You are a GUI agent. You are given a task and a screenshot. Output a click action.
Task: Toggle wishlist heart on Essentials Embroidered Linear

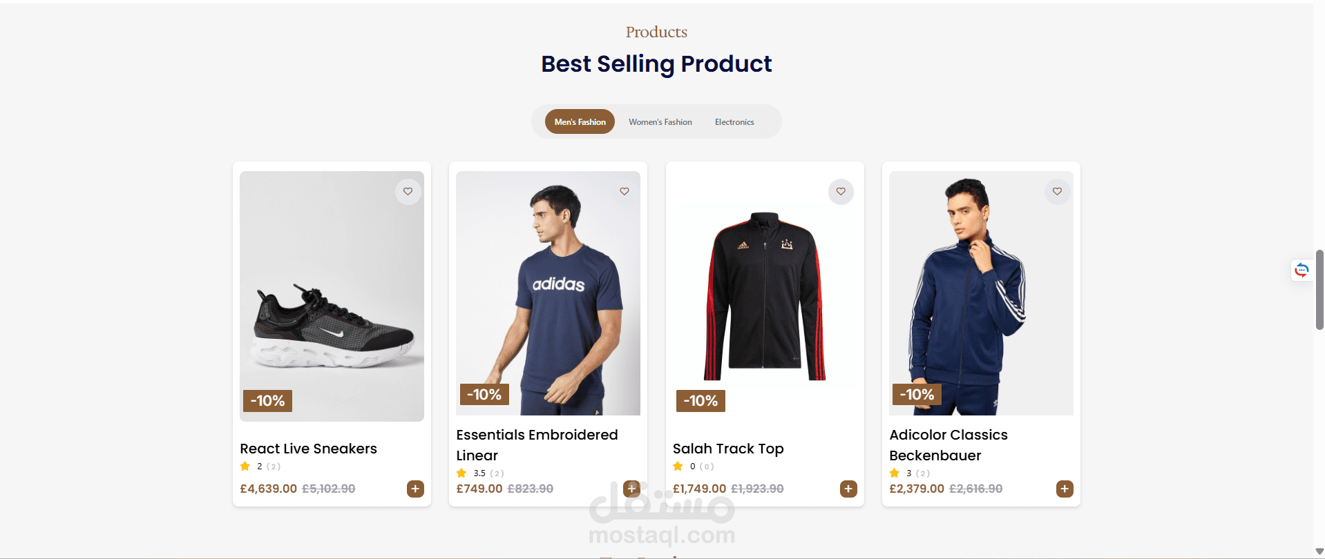(x=625, y=192)
